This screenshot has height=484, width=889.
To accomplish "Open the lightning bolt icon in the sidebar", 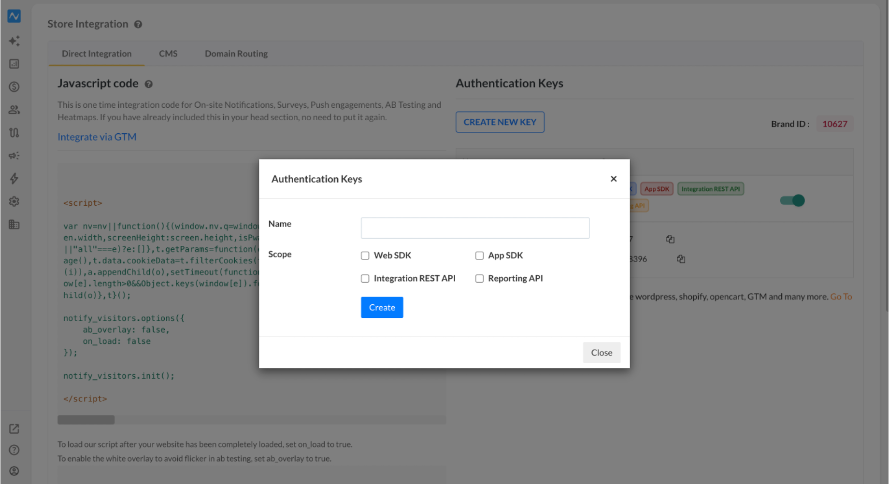I will pos(14,178).
